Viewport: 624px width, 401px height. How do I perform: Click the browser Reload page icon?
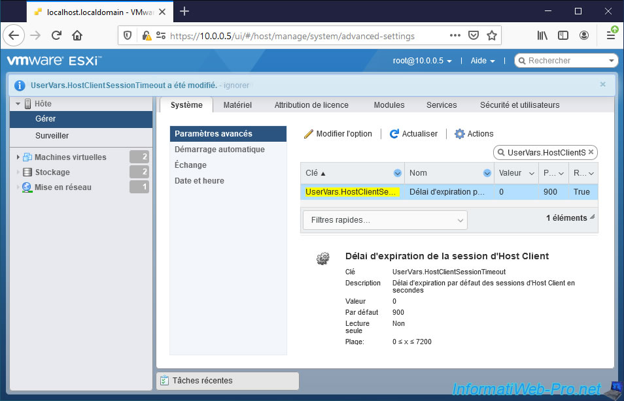click(57, 35)
